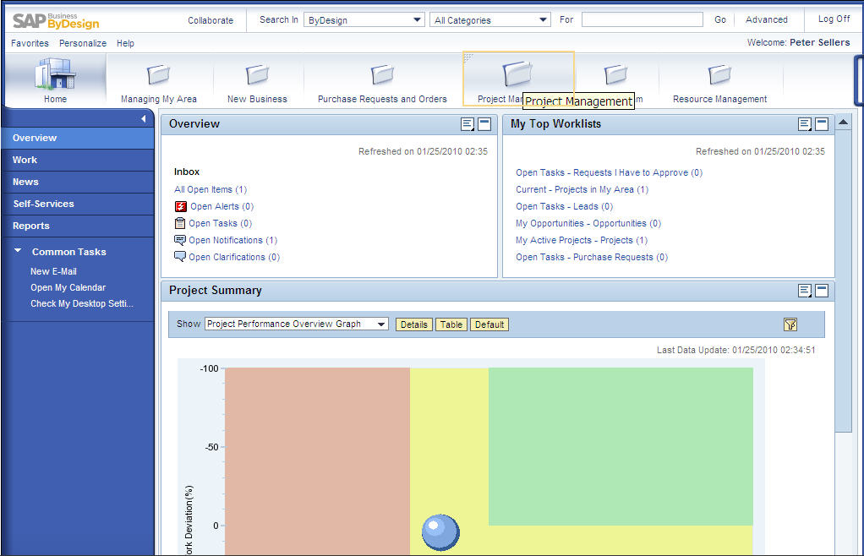
Task: Open Project Summary panel options menu icon
Action: [805, 291]
